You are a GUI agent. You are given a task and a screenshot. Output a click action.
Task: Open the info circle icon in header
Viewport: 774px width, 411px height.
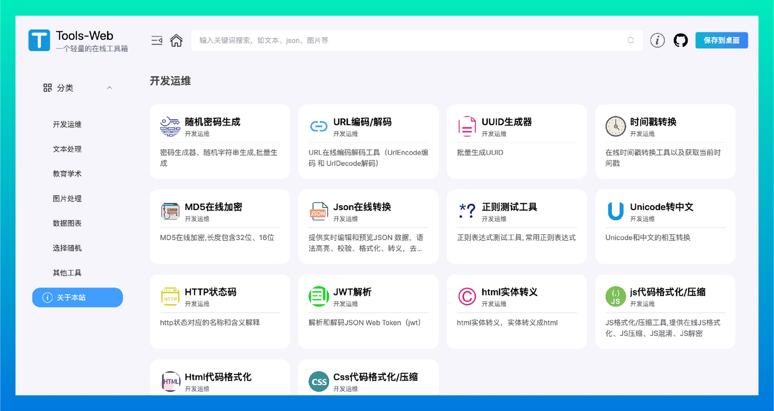pos(657,40)
